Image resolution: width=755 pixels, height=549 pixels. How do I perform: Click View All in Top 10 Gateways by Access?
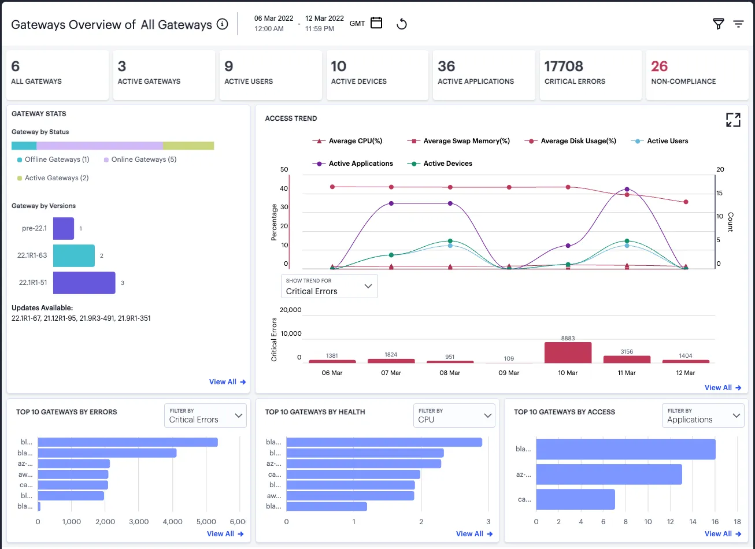pos(723,534)
